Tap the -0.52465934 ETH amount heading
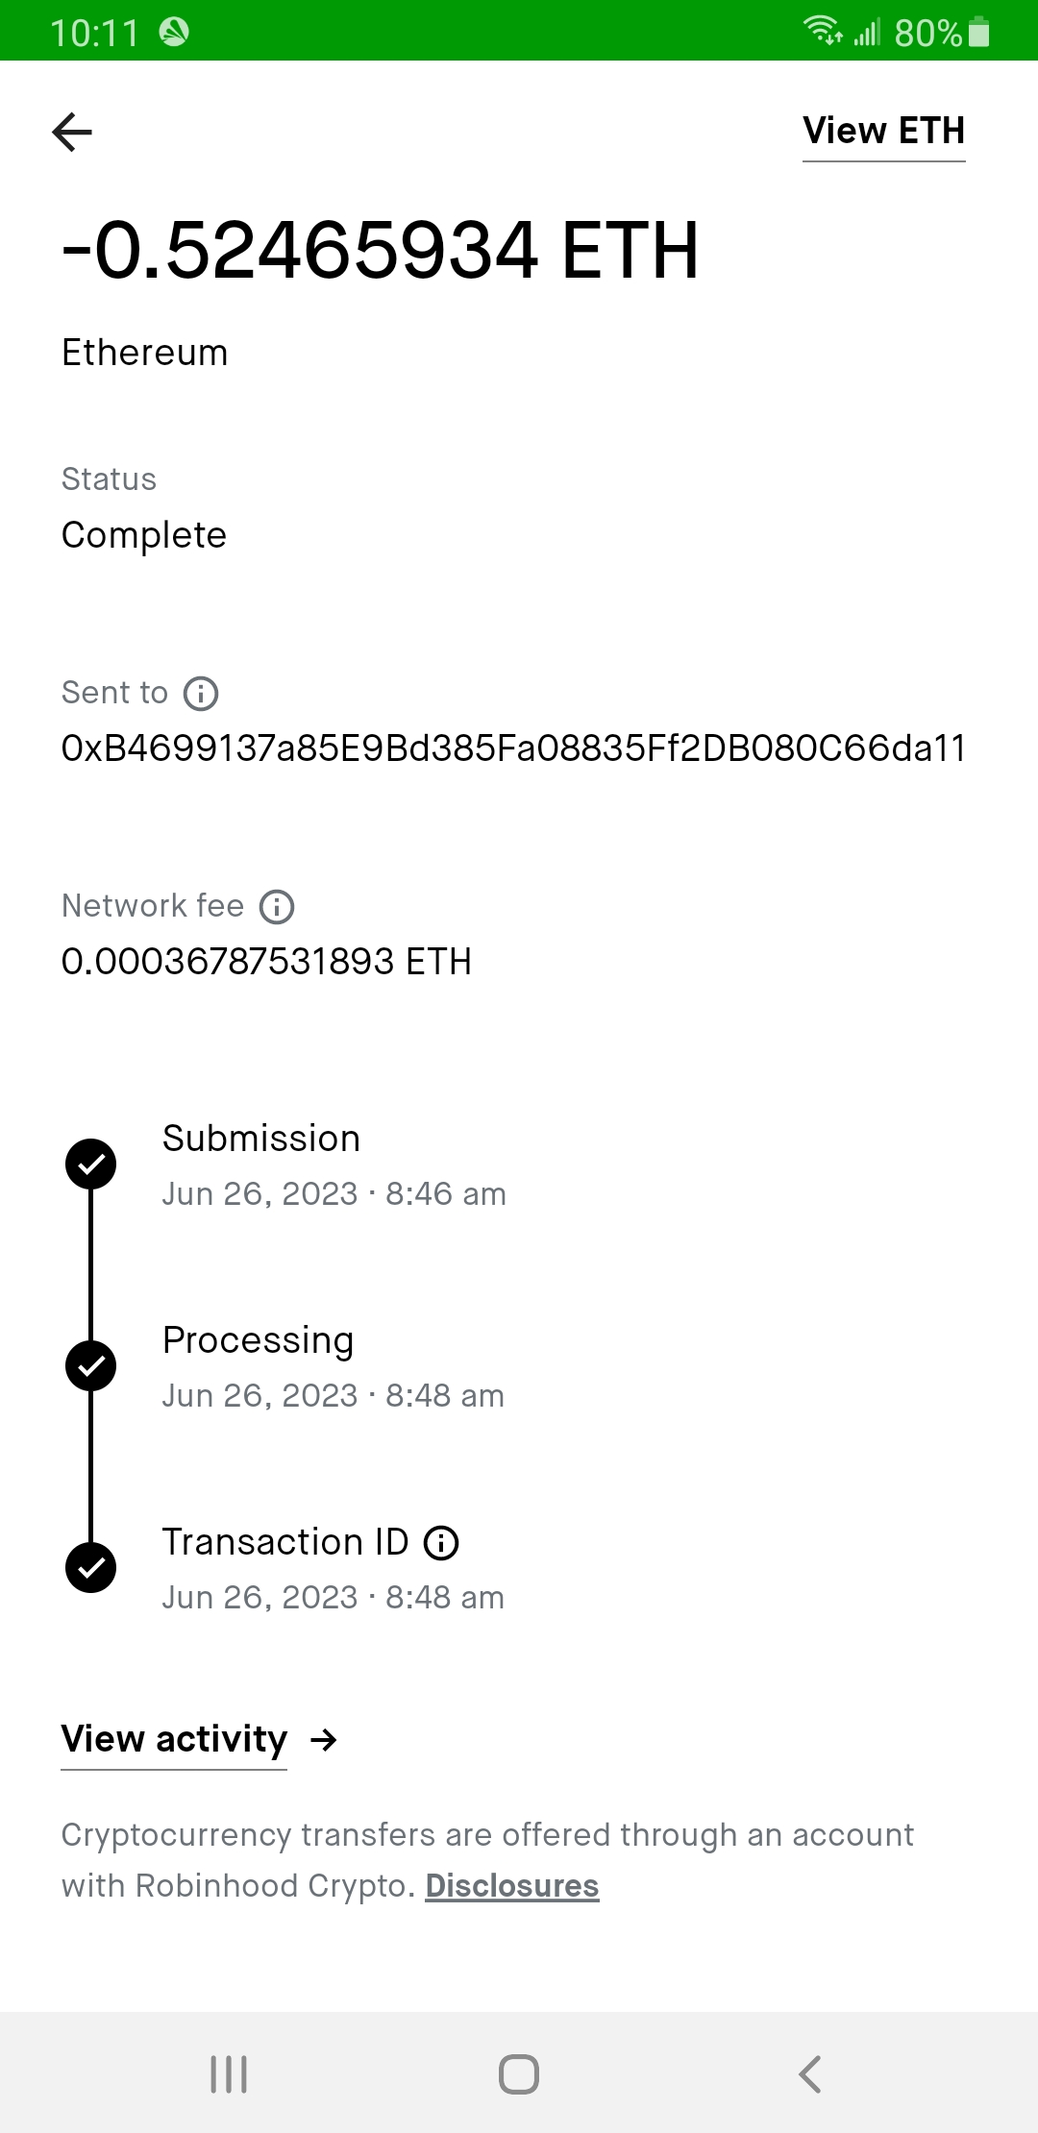Viewport: 1038px width, 2133px height. click(380, 251)
